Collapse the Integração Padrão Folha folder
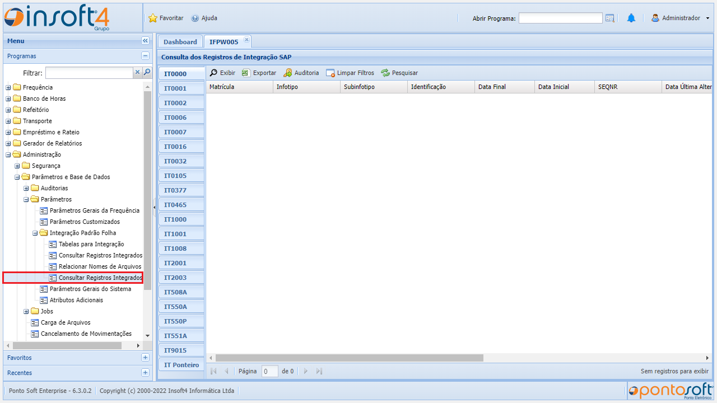The height and width of the screenshot is (403, 717). point(35,233)
